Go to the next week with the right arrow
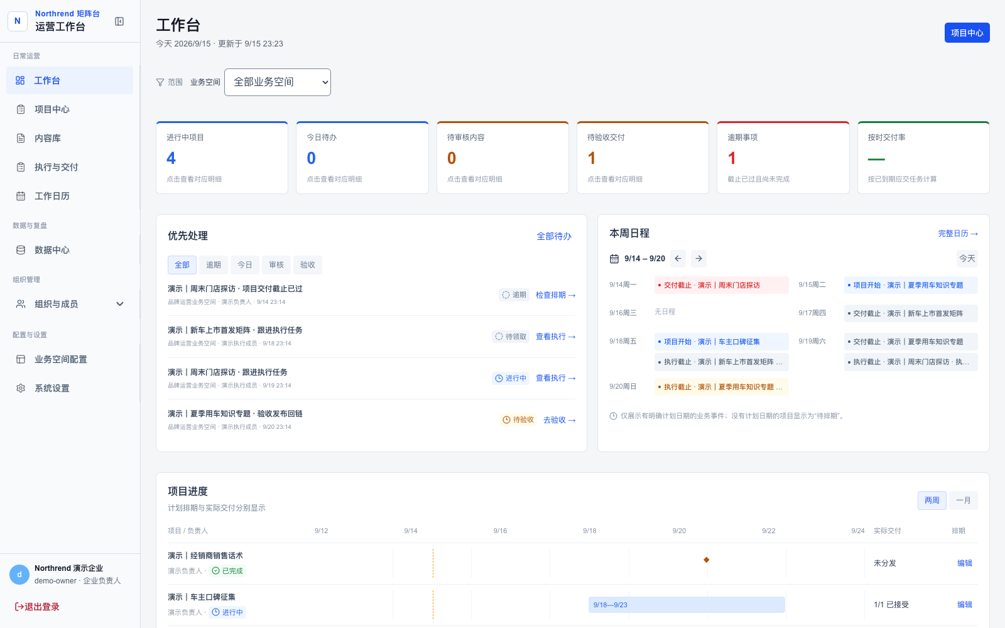 (698, 258)
